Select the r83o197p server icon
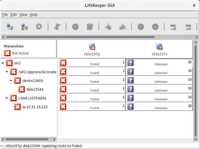This screenshot has height=149, width=200. pos(92,47)
